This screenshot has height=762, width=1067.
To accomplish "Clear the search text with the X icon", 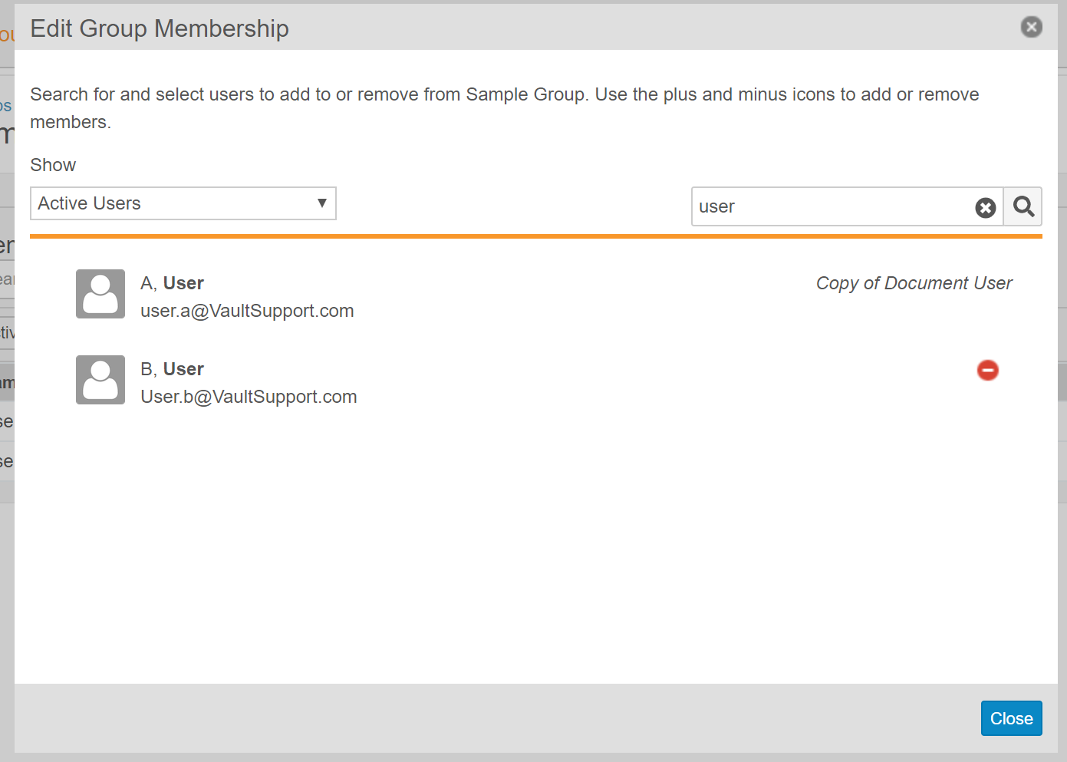I will pyautogui.click(x=985, y=208).
